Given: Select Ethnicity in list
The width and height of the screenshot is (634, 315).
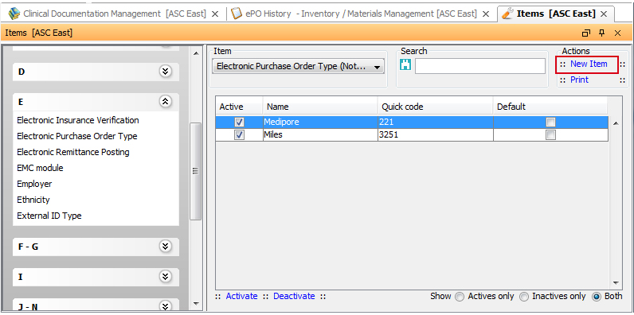Looking at the screenshot, I should click(x=33, y=200).
